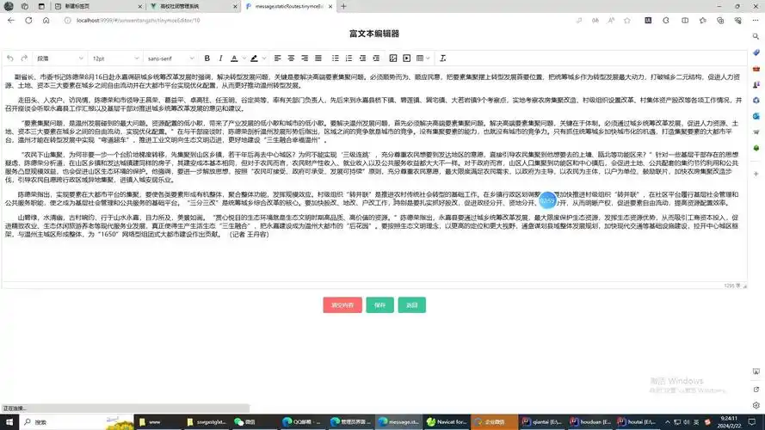Open read aloud option in address bar

611,21
